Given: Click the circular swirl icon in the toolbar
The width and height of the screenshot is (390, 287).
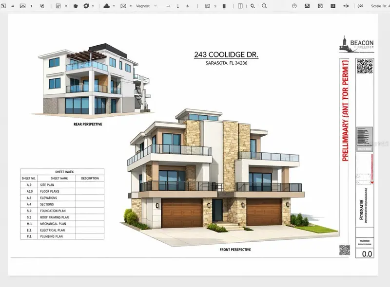Looking at the screenshot, I should pos(86,6).
